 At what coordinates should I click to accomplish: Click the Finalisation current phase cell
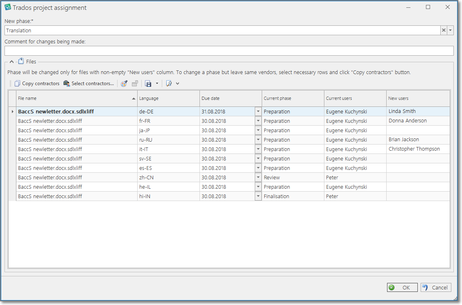(293, 197)
